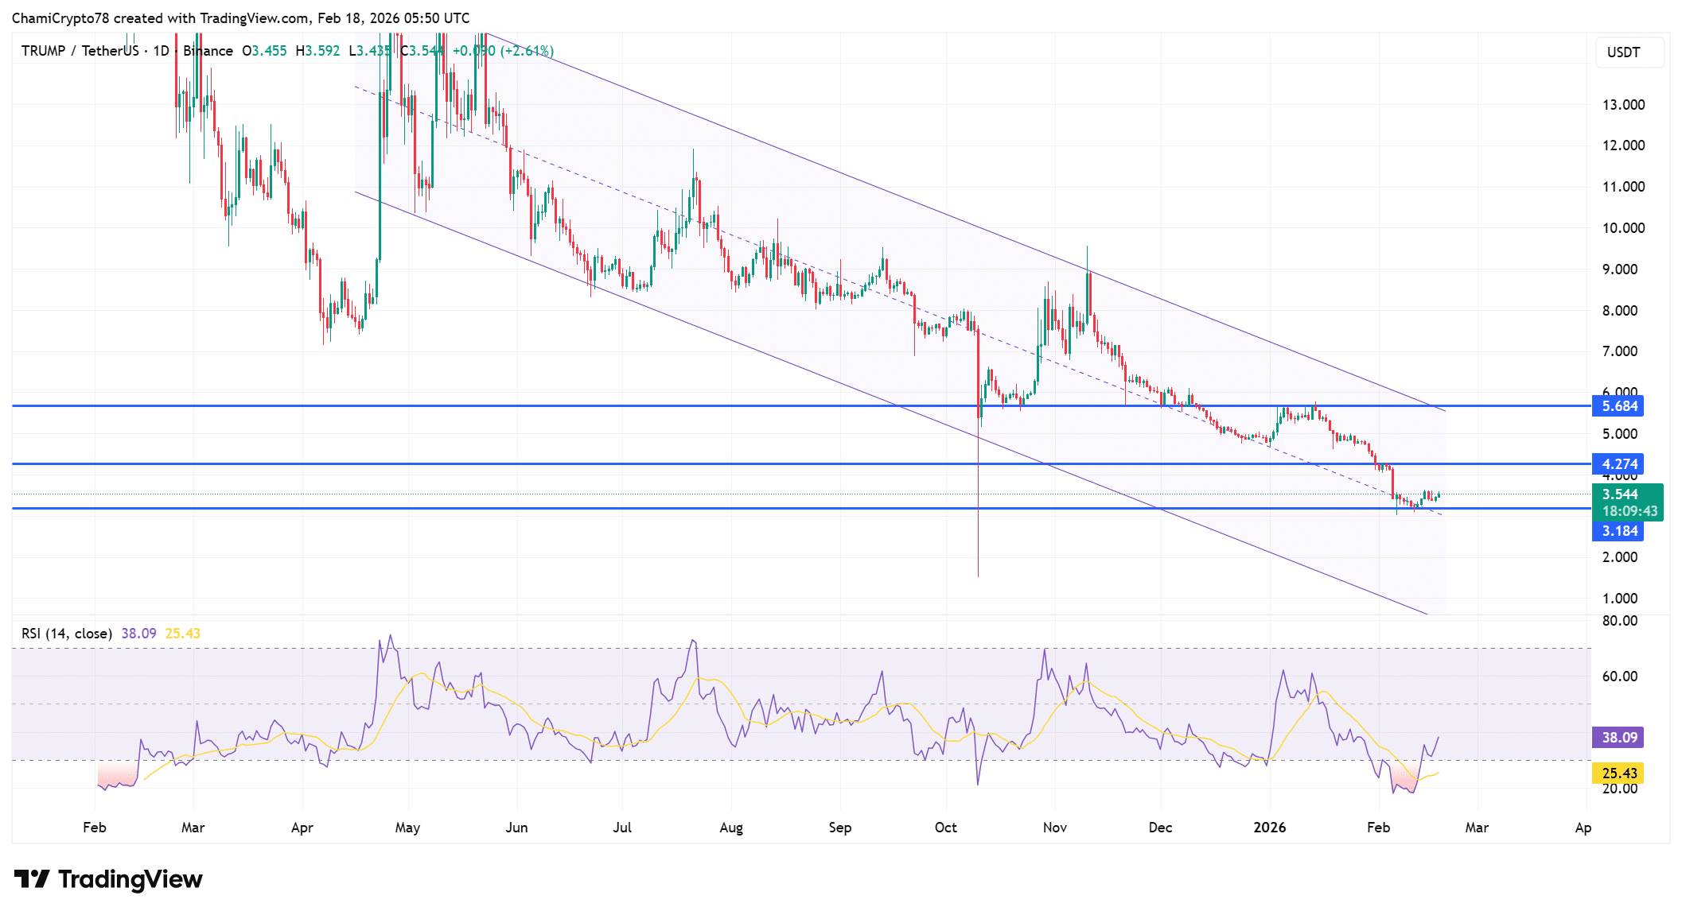
Task: Click the Oct label on time axis
Action: point(945,828)
